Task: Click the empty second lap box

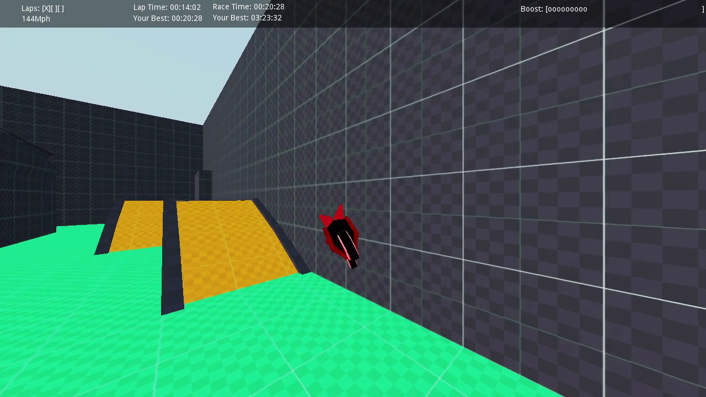Action: point(53,9)
